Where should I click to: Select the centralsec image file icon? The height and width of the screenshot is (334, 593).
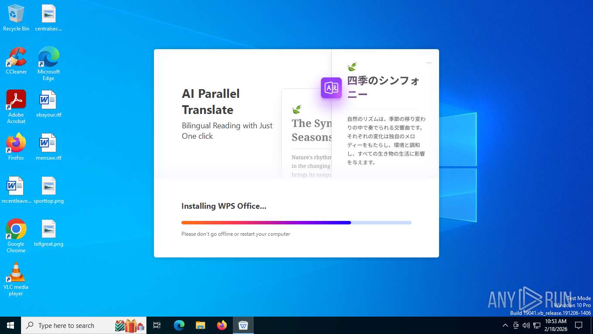(49, 18)
